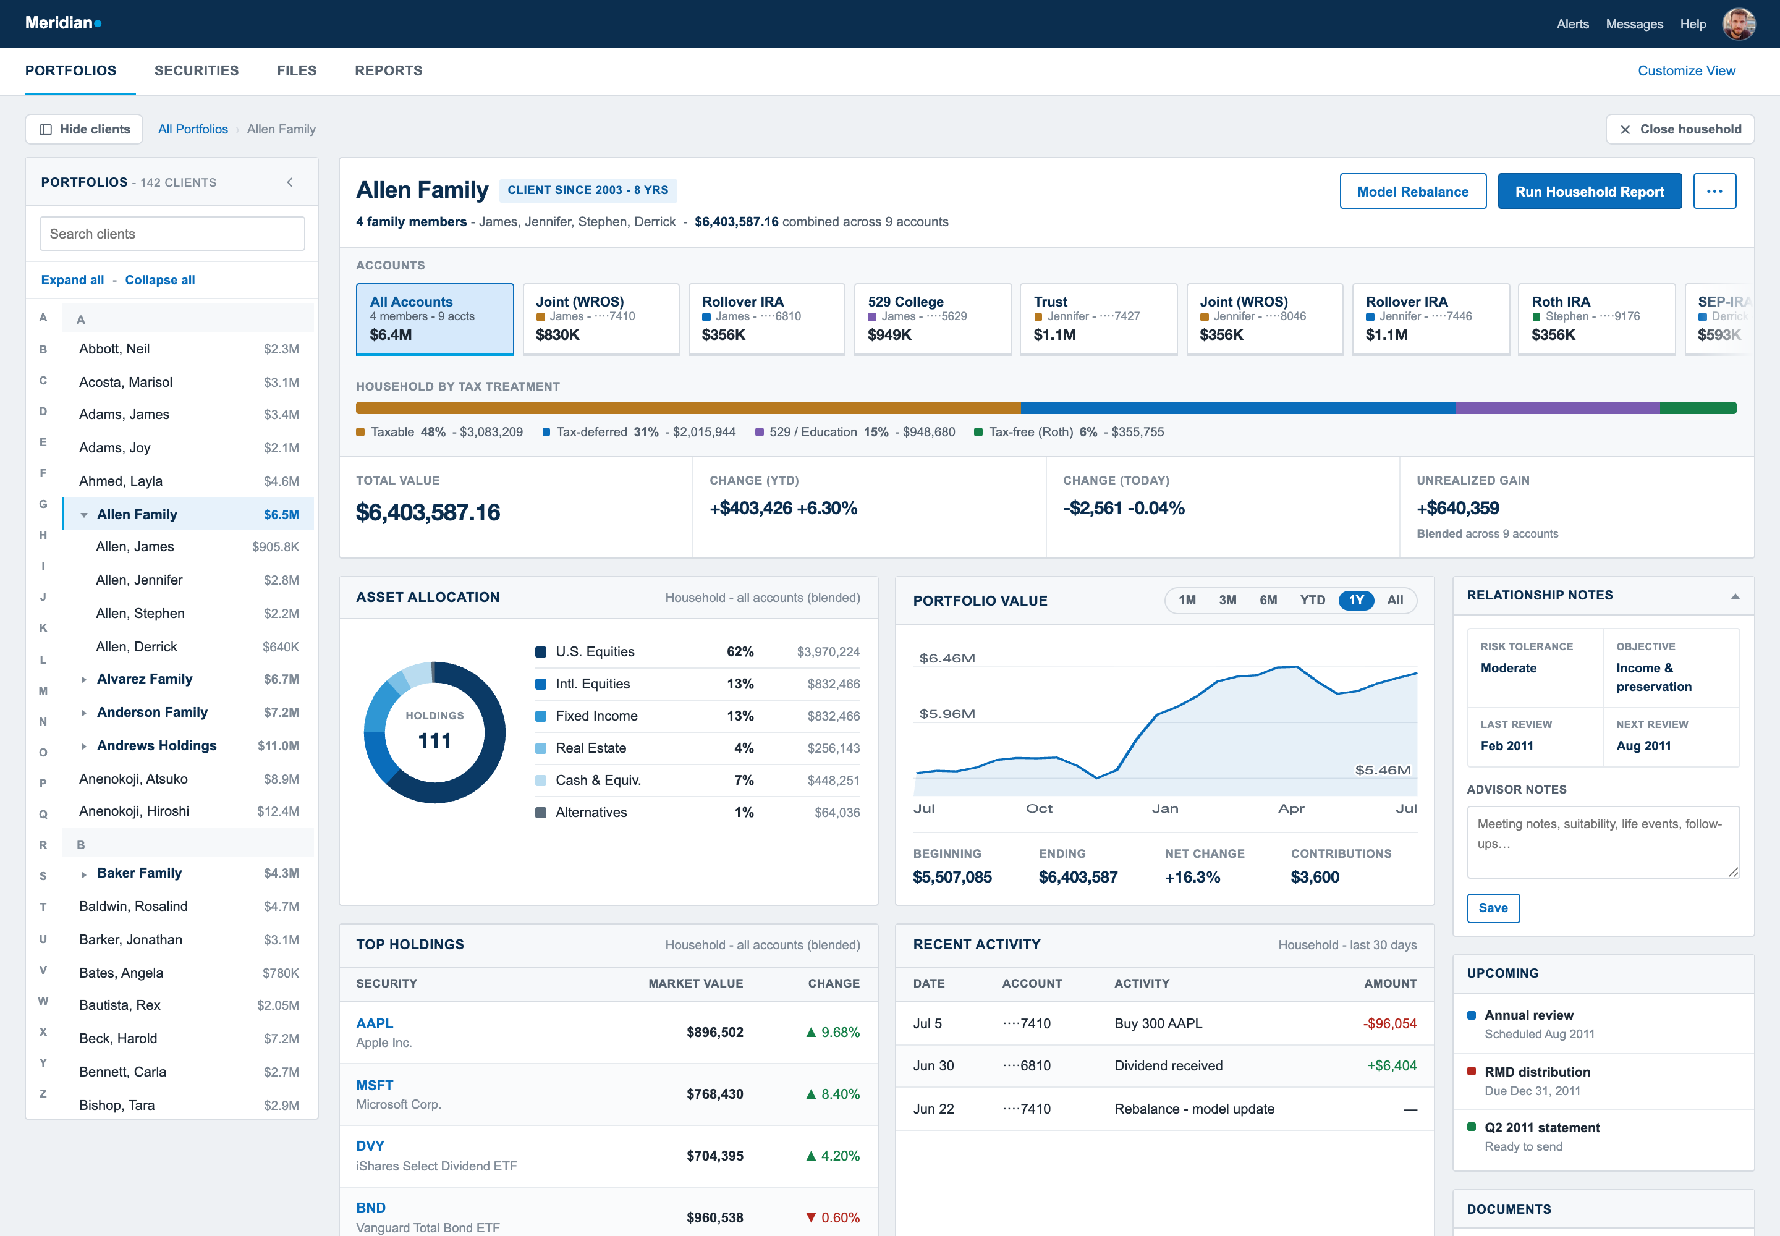1780x1236 pixels.
Task: Click the Meridian logo
Action: coord(63,23)
